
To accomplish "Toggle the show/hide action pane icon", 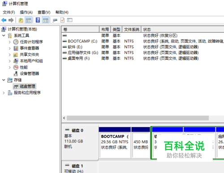I will point(46,20).
